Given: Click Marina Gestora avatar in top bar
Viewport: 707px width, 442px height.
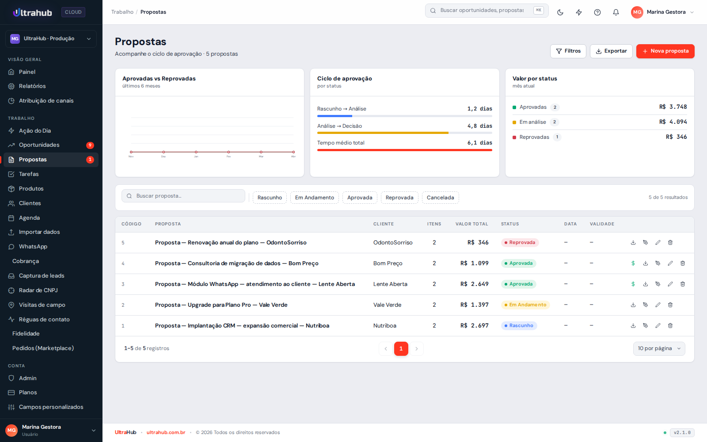Looking at the screenshot, I should [637, 12].
